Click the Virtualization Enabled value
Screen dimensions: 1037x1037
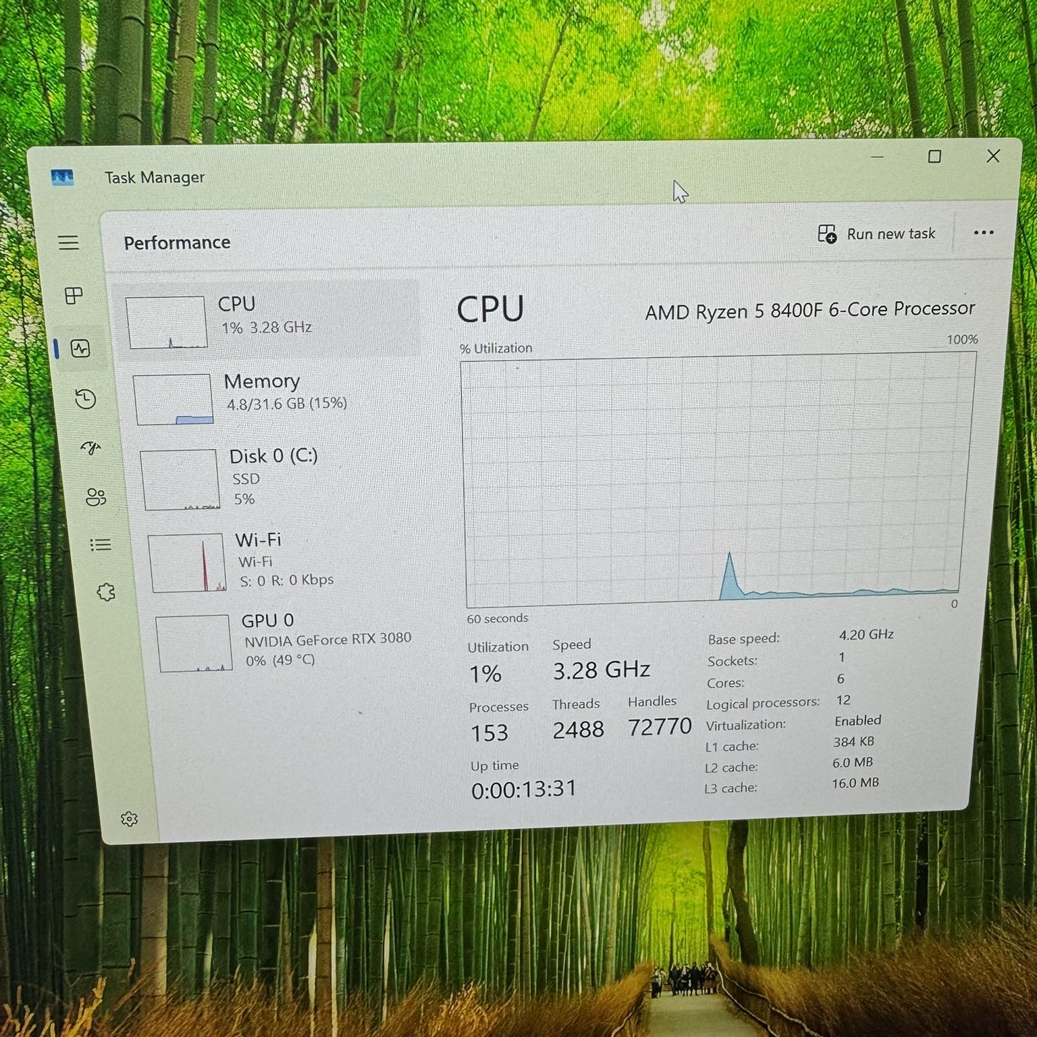pos(857,720)
